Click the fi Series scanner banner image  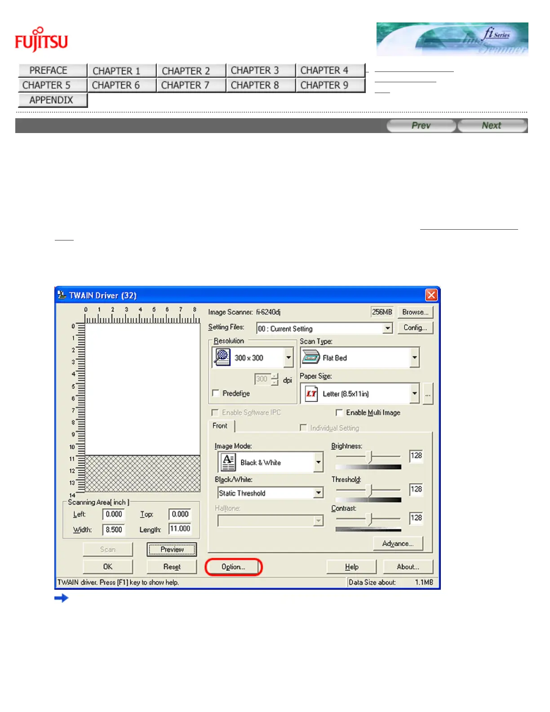click(452, 39)
